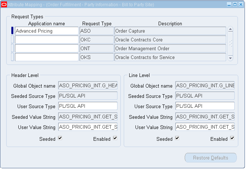Screen dimensions: 246x169
Task: Click scroll up arrow in Request Types
Action: [x=230, y=29]
